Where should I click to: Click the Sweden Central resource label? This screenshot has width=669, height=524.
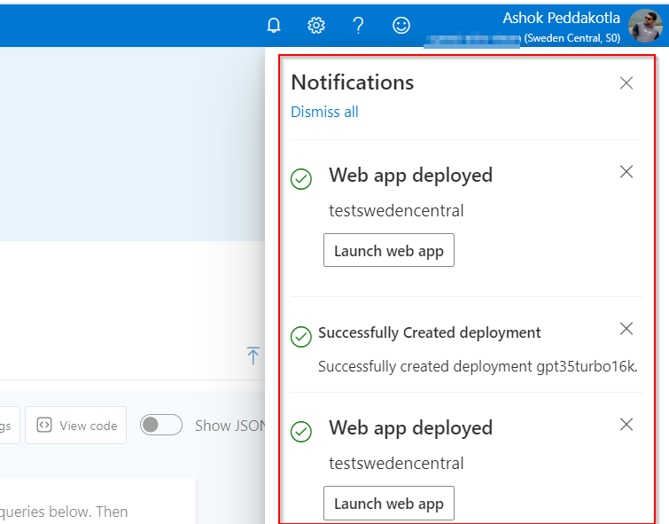coord(585,38)
